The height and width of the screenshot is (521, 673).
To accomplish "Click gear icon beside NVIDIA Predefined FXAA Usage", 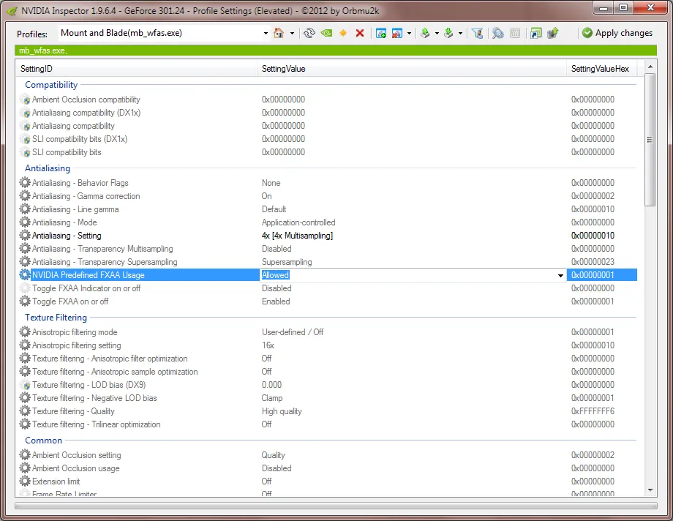I will pyautogui.click(x=25, y=275).
